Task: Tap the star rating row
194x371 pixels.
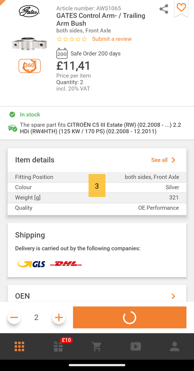Action: tap(72, 39)
